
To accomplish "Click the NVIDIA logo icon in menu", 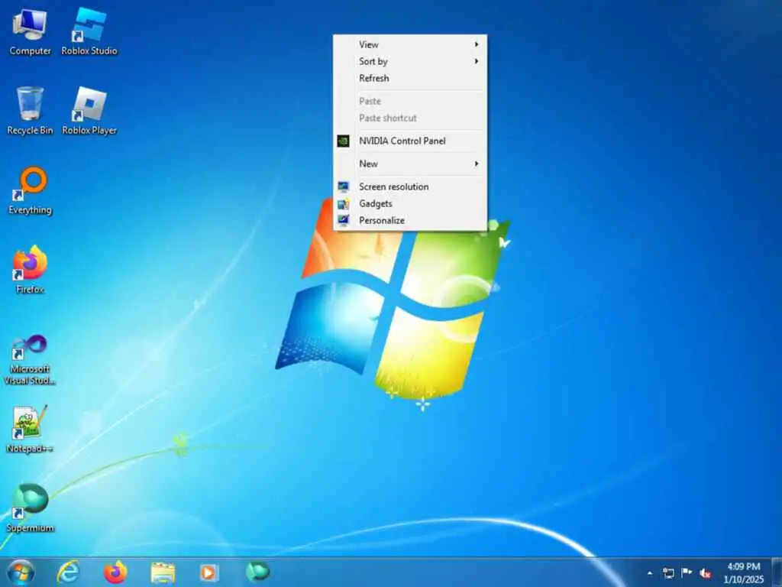I will pyautogui.click(x=343, y=141).
